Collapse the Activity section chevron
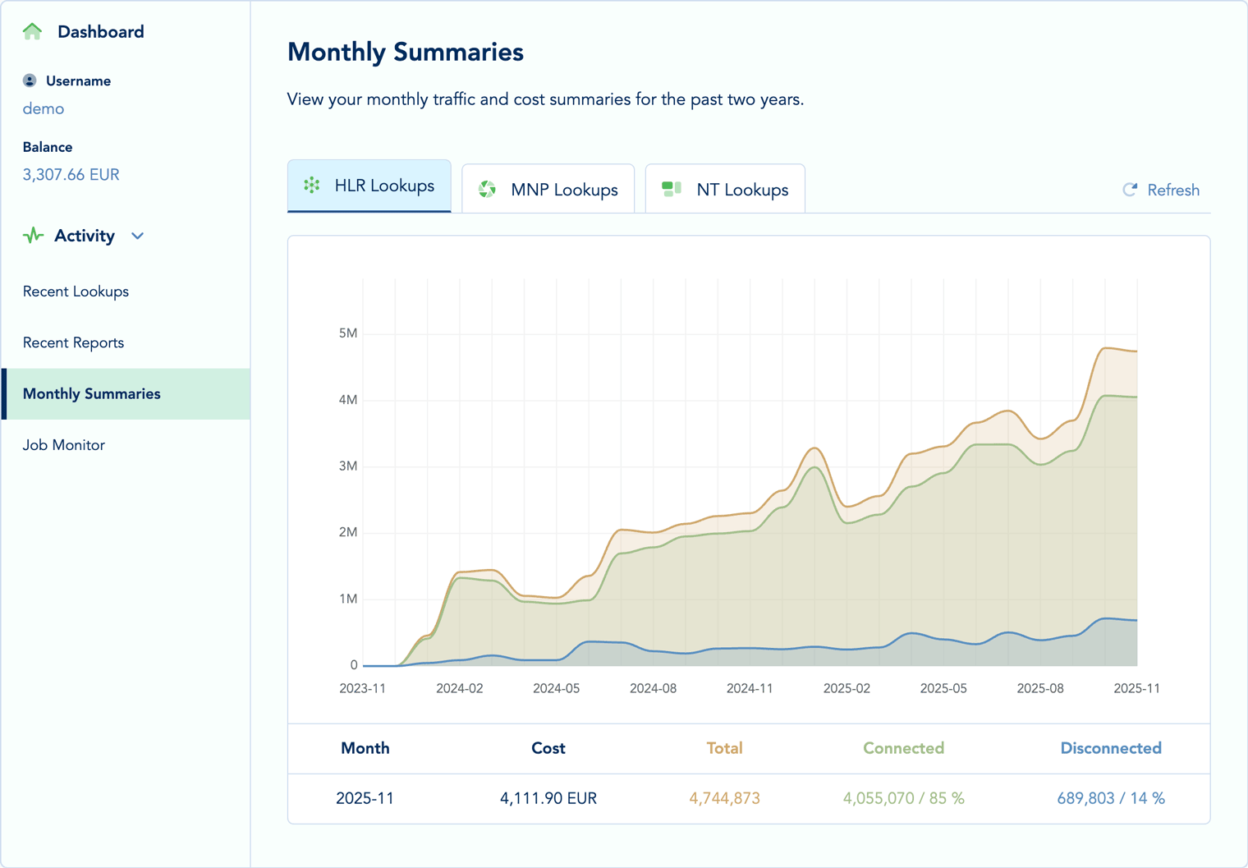The image size is (1248, 868). tap(137, 236)
